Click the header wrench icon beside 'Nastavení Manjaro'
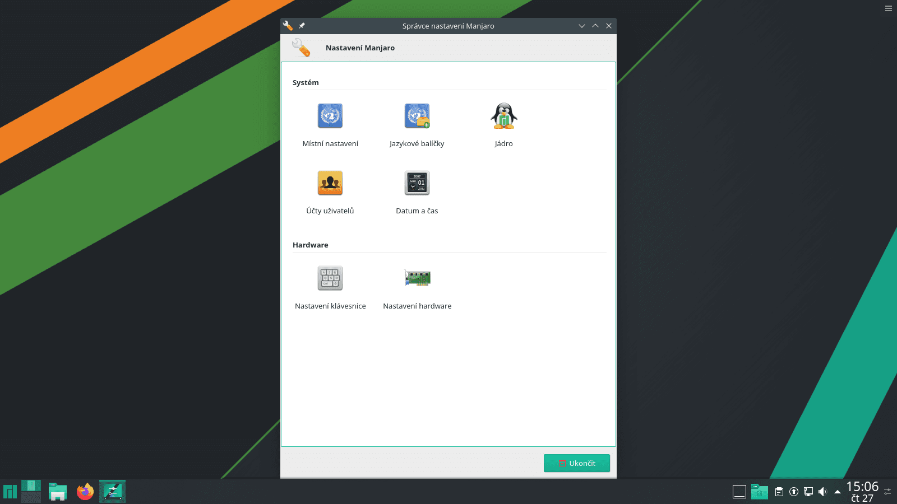The height and width of the screenshot is (504, 897). click(301, 48)
